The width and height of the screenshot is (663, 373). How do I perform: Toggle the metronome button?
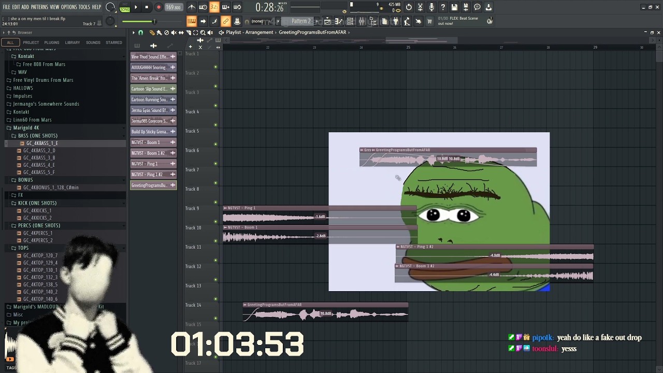pos(192,7)
